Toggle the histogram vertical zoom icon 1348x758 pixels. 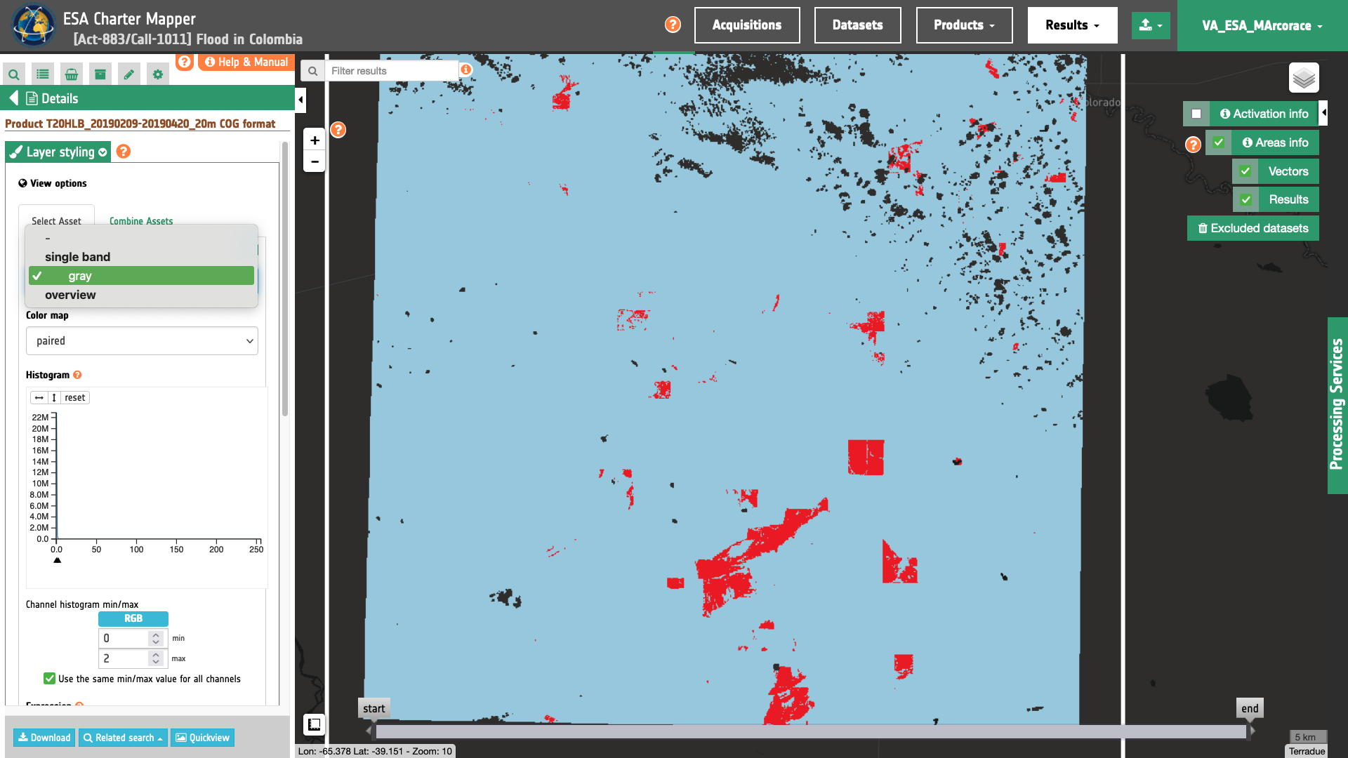(x=54, y=398)
